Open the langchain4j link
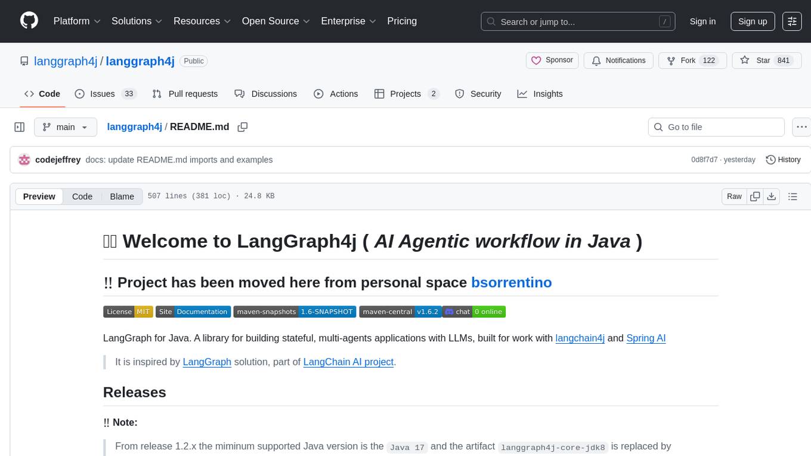811x456 pixels. click(x=580, y=338)
